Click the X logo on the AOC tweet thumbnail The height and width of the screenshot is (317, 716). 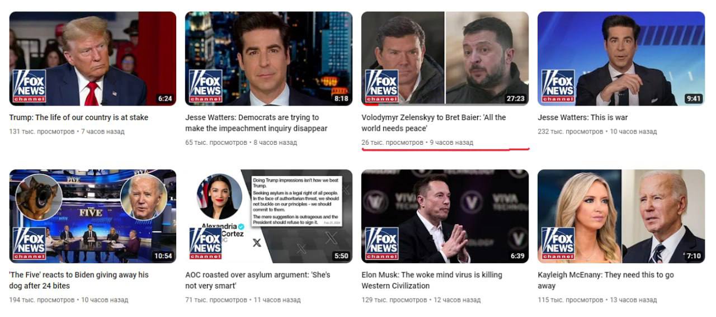(x=257, y=243)
